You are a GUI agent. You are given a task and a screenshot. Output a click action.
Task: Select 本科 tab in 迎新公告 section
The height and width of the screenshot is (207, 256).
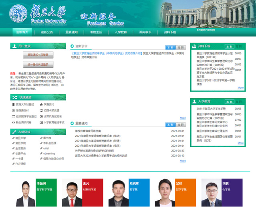point(170,47)
